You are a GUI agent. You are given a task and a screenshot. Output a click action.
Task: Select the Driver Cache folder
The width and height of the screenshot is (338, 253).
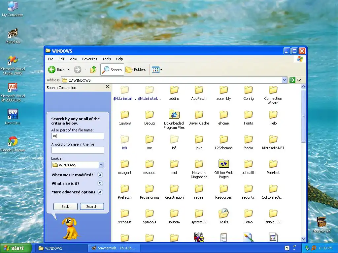pos(199,118)
